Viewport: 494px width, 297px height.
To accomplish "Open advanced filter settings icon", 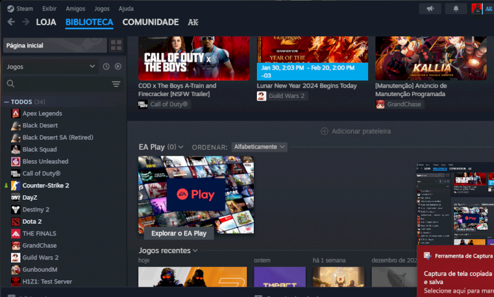I will 116,84.
